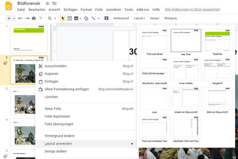Apply 'Inhalt mit Überschrift' layout
The height and width of the screenshot is (159, 238).
point(186,101)
